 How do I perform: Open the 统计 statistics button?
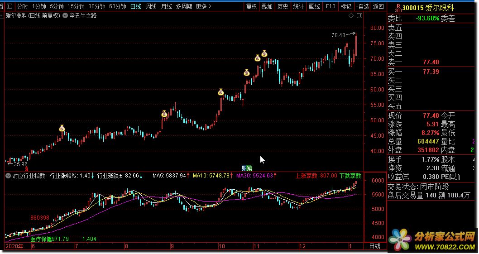click(298, 6)
